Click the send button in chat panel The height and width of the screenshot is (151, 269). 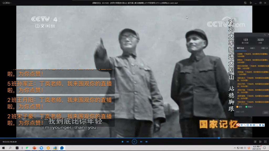pyautogui.click(x=266, y=112)
